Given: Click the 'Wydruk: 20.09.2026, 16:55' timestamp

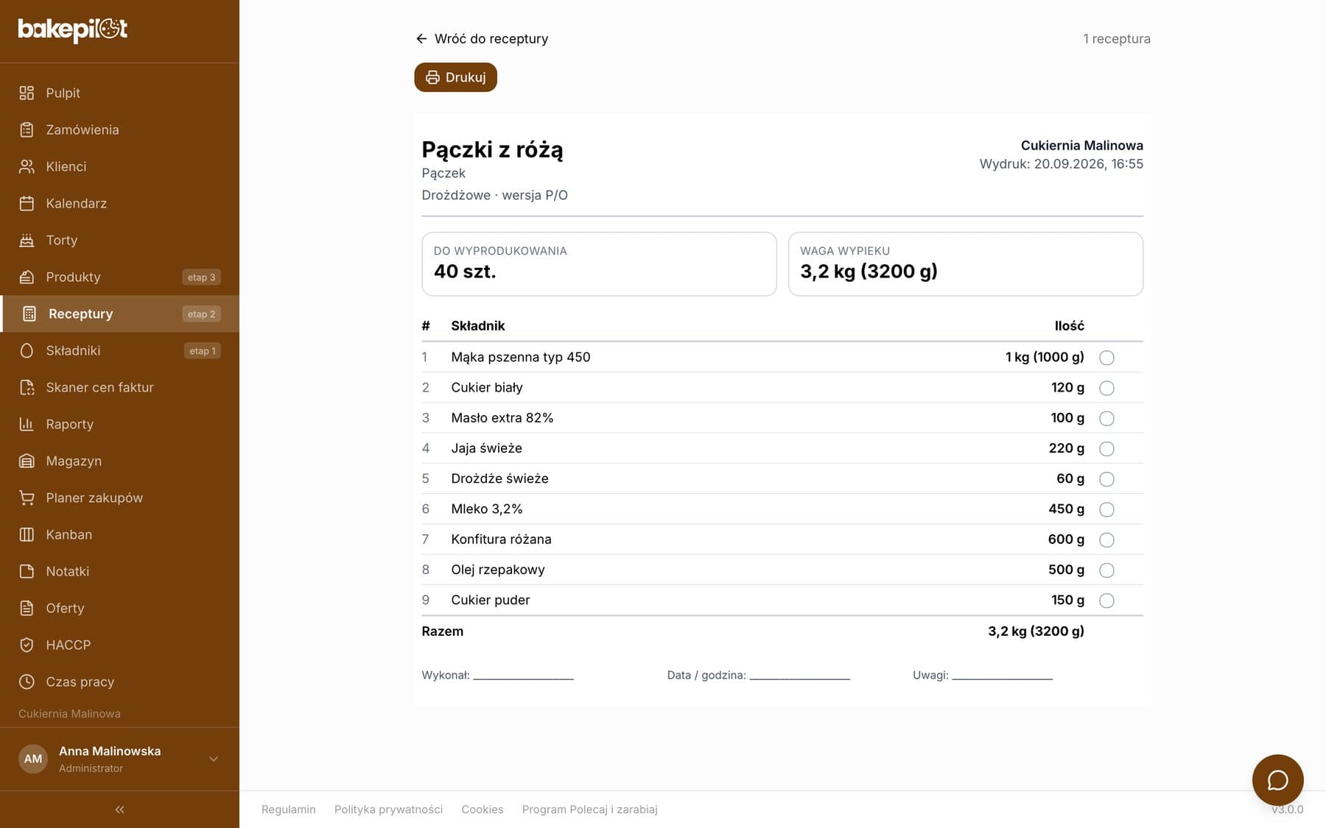Looking at the screenshot, I should (x=1061, y=164).
